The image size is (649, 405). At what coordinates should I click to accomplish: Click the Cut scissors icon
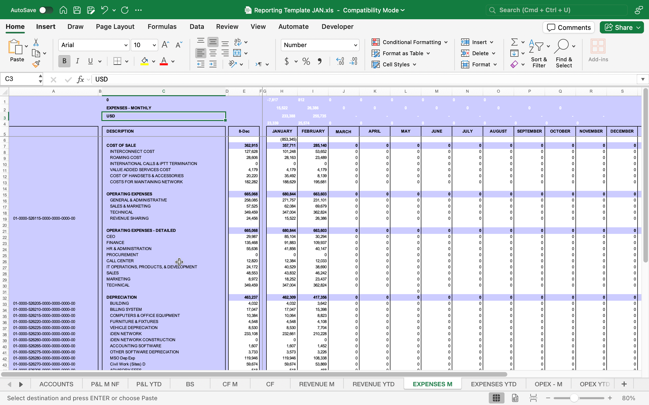(x=36, y=42)
